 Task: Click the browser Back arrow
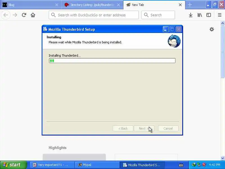[x=6, y=15]
